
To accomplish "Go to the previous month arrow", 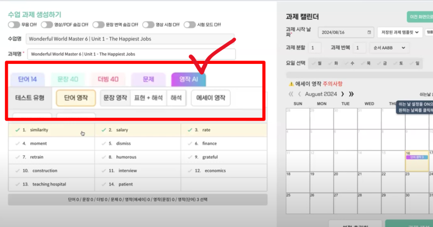I will (x=299, y=94).
